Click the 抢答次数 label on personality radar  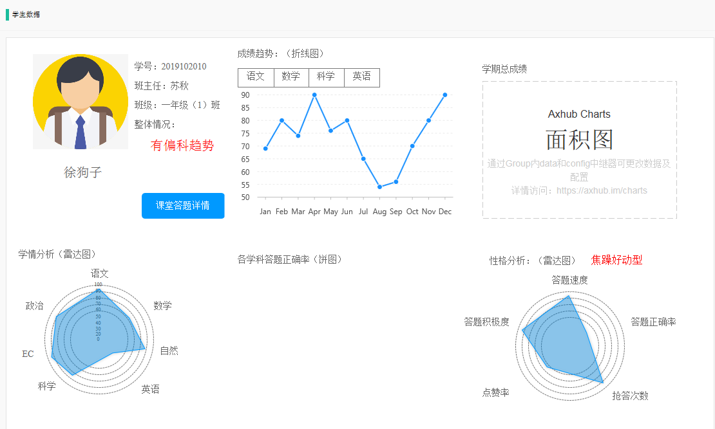[630, 396]
